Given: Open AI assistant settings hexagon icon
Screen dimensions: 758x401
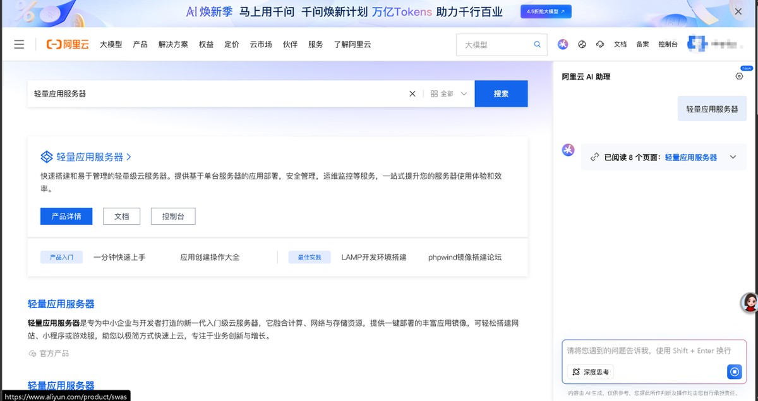Looking at the screenshot, I should coord(740,76).
